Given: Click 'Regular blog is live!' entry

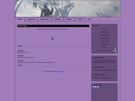Looking at the screenshot, I should click(23, 52).
